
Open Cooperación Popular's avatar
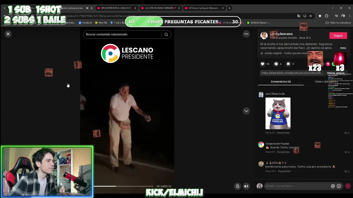[261, 145]
